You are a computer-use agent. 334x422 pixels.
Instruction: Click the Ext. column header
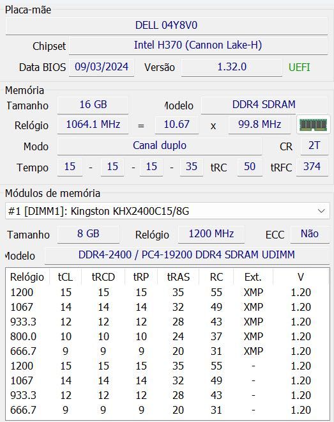coord(253,277)
